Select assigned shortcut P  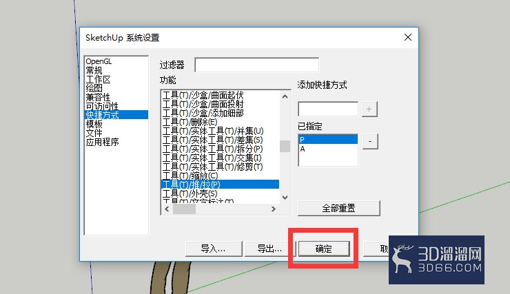pos(328,140)
